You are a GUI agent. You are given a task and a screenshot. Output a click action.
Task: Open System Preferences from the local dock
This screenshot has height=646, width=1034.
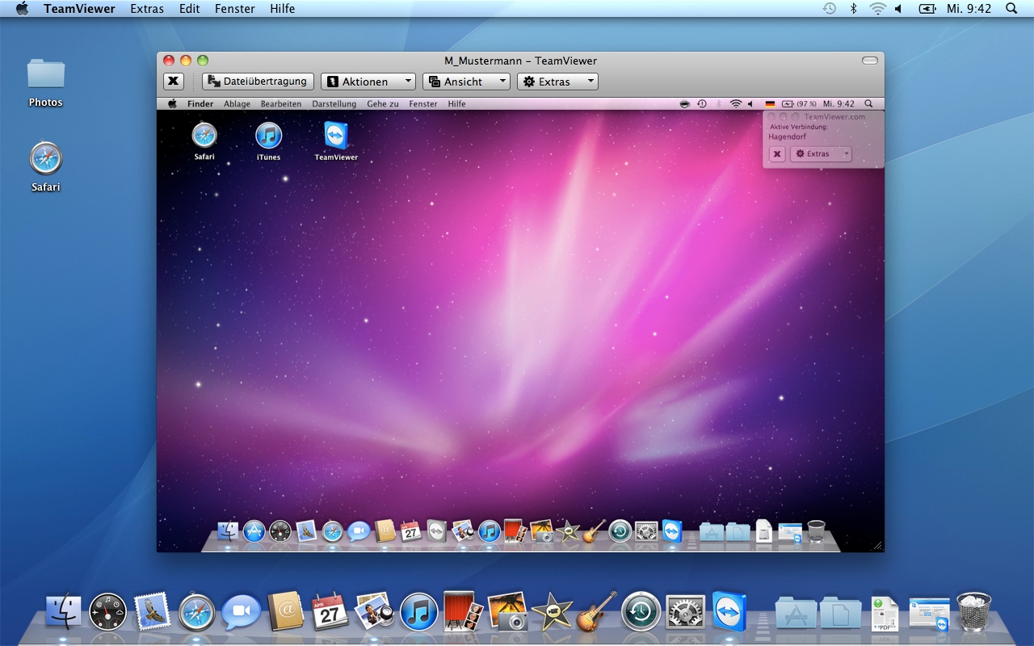pos(686,612)
